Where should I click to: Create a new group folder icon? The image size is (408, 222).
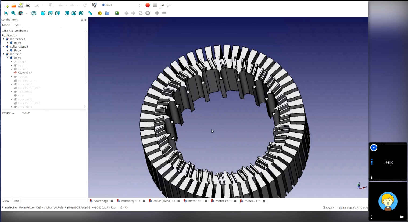pyautogui.click(x=107, y=13)
